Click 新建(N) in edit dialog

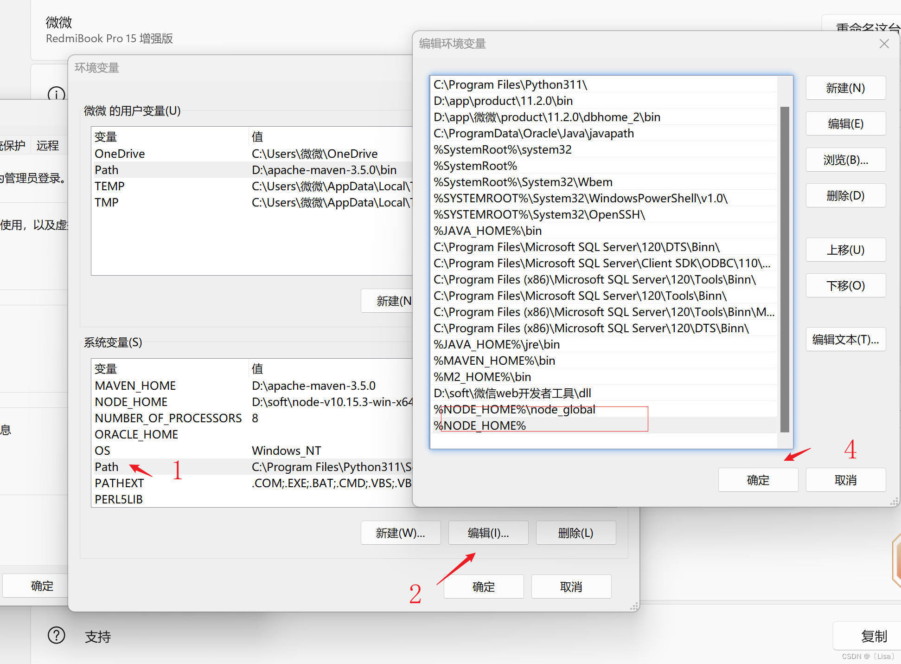[x=845, y=88]
